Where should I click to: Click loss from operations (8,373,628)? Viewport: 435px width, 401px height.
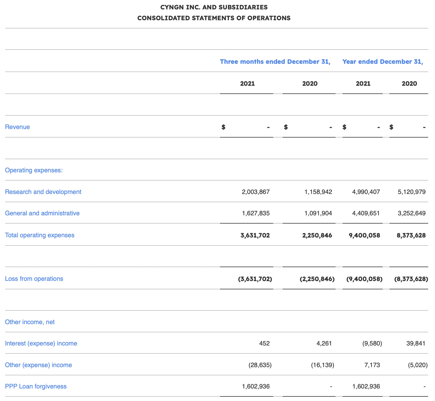point(411,279)
